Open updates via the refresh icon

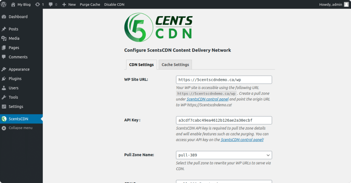pyautogui.click(x=37, y=4)
